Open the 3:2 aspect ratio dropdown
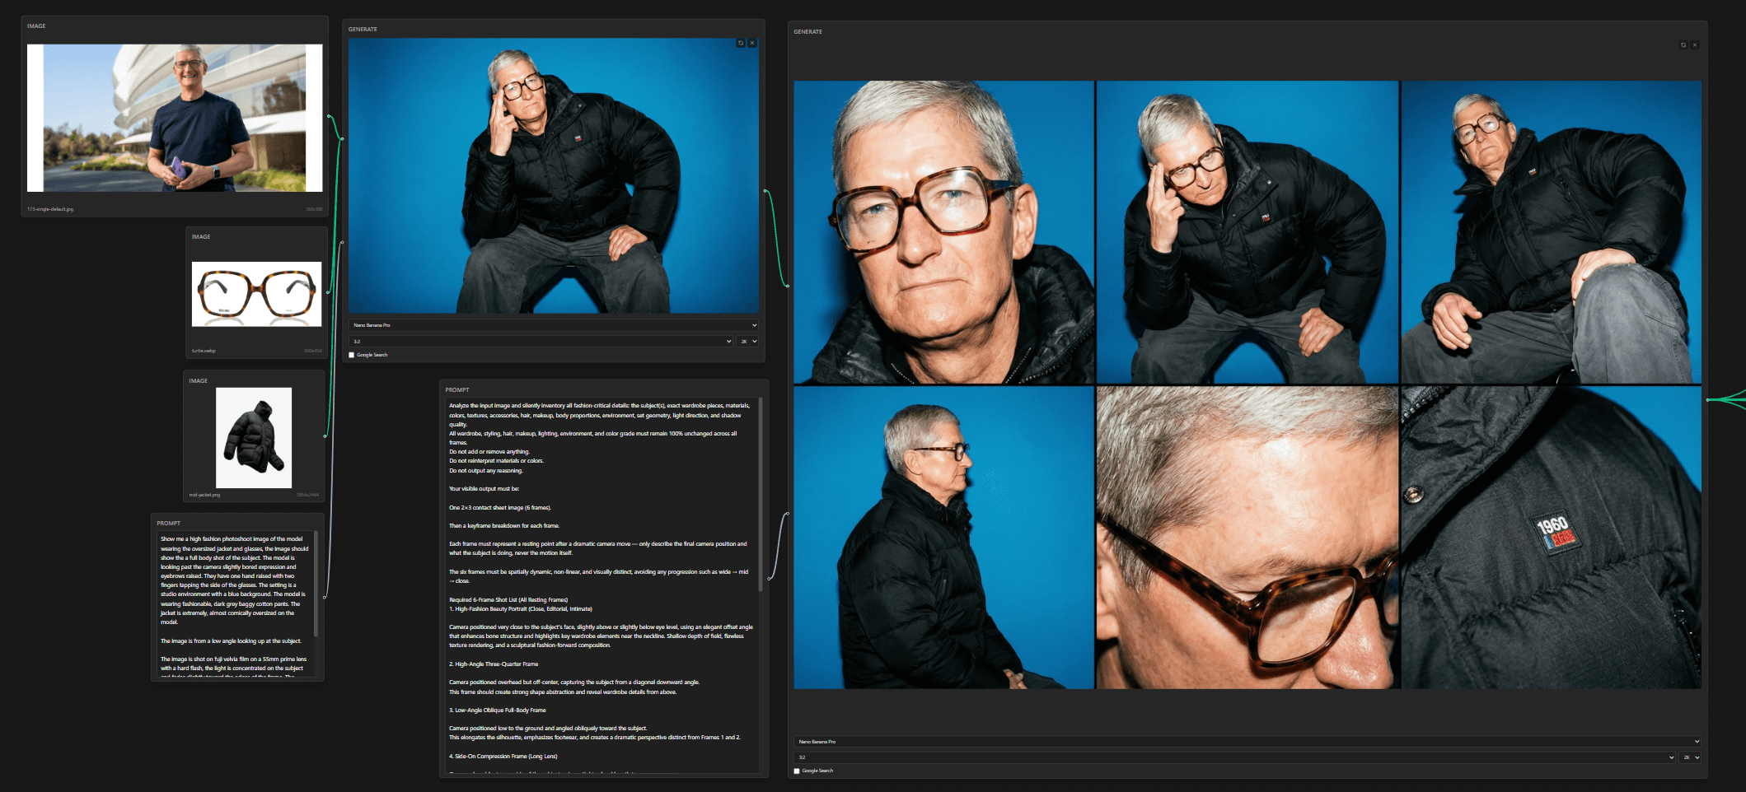The height and width of the screenshot is (792, 1746). click(540, 341)
